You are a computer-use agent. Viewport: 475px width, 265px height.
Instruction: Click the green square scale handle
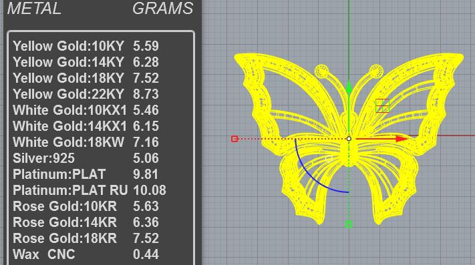349,224
